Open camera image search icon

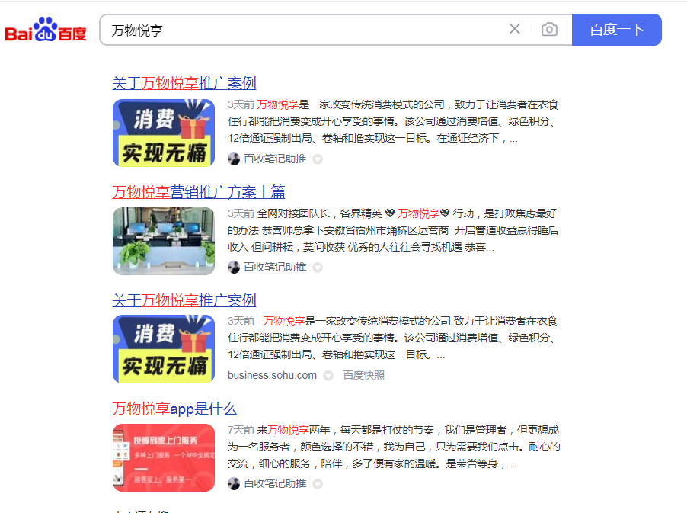[x=549, y=30]
